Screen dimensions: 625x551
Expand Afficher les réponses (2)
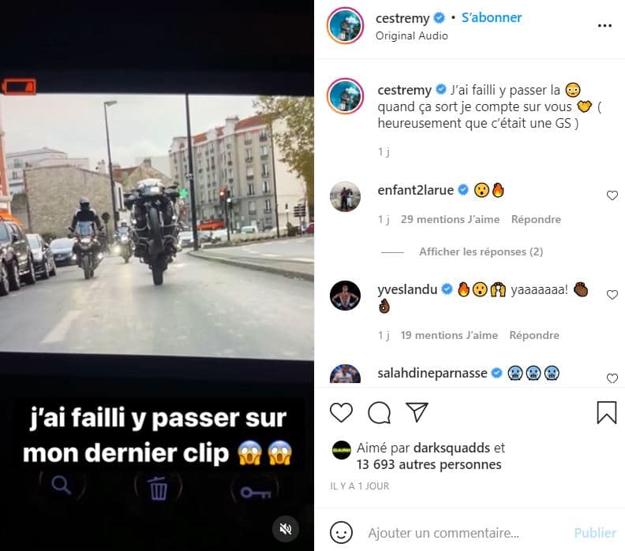tap(481, 251)
